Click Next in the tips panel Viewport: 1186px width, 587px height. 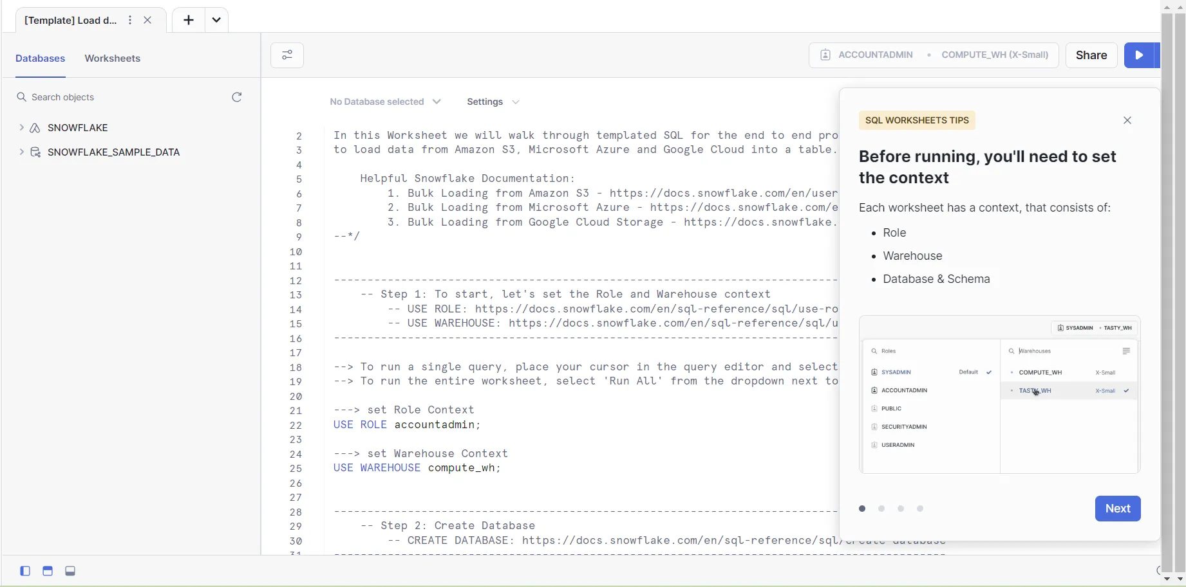[1118, 509]
